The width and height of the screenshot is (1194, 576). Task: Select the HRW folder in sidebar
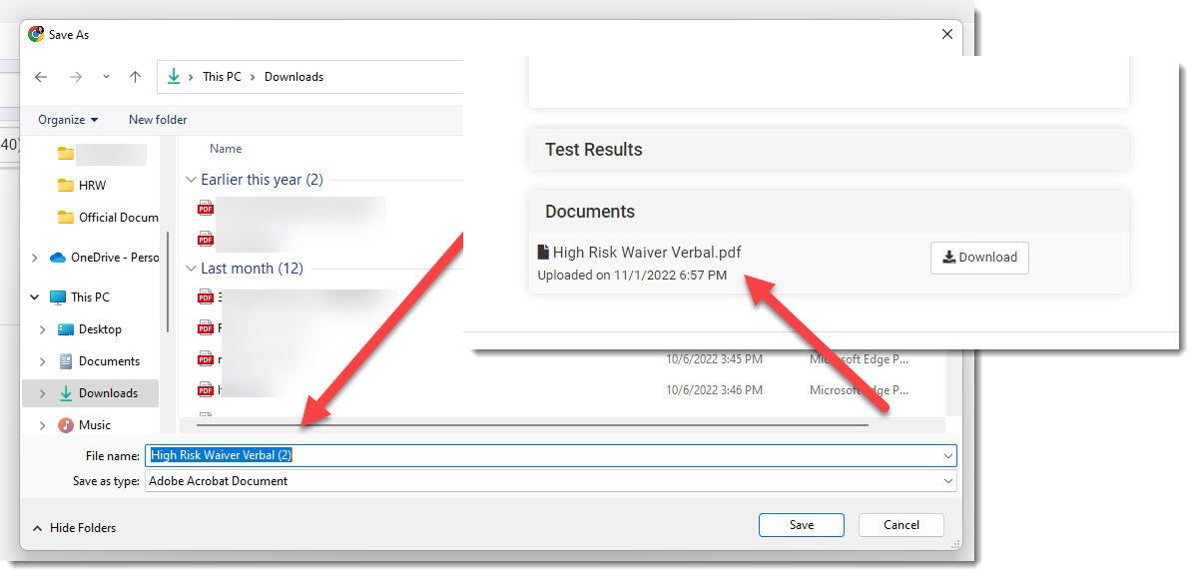click(x=92, y=186)
